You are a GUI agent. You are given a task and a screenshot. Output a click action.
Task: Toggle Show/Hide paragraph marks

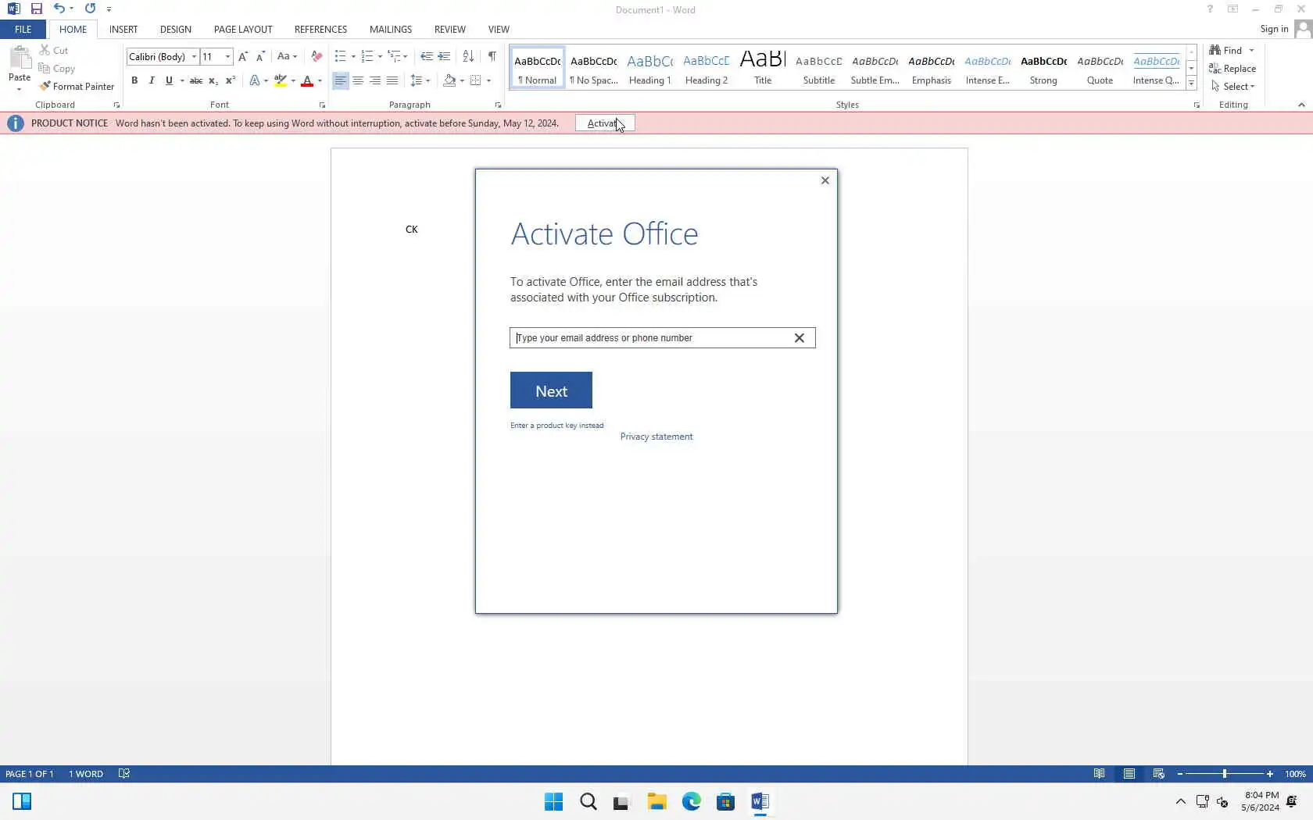492,56
